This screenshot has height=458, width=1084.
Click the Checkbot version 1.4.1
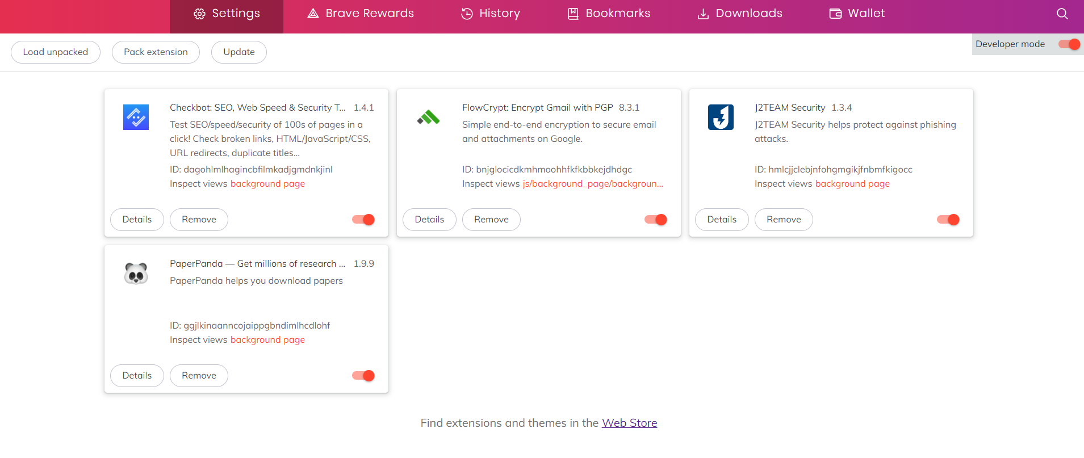pyautogui.click(x=363, y=108)
